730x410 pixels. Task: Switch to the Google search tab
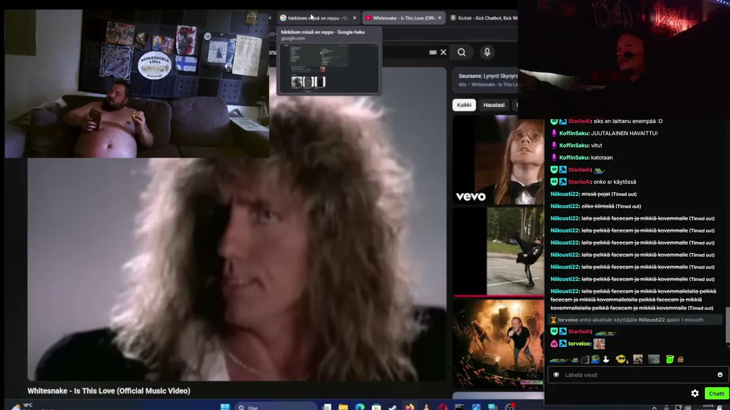point(318,18)
